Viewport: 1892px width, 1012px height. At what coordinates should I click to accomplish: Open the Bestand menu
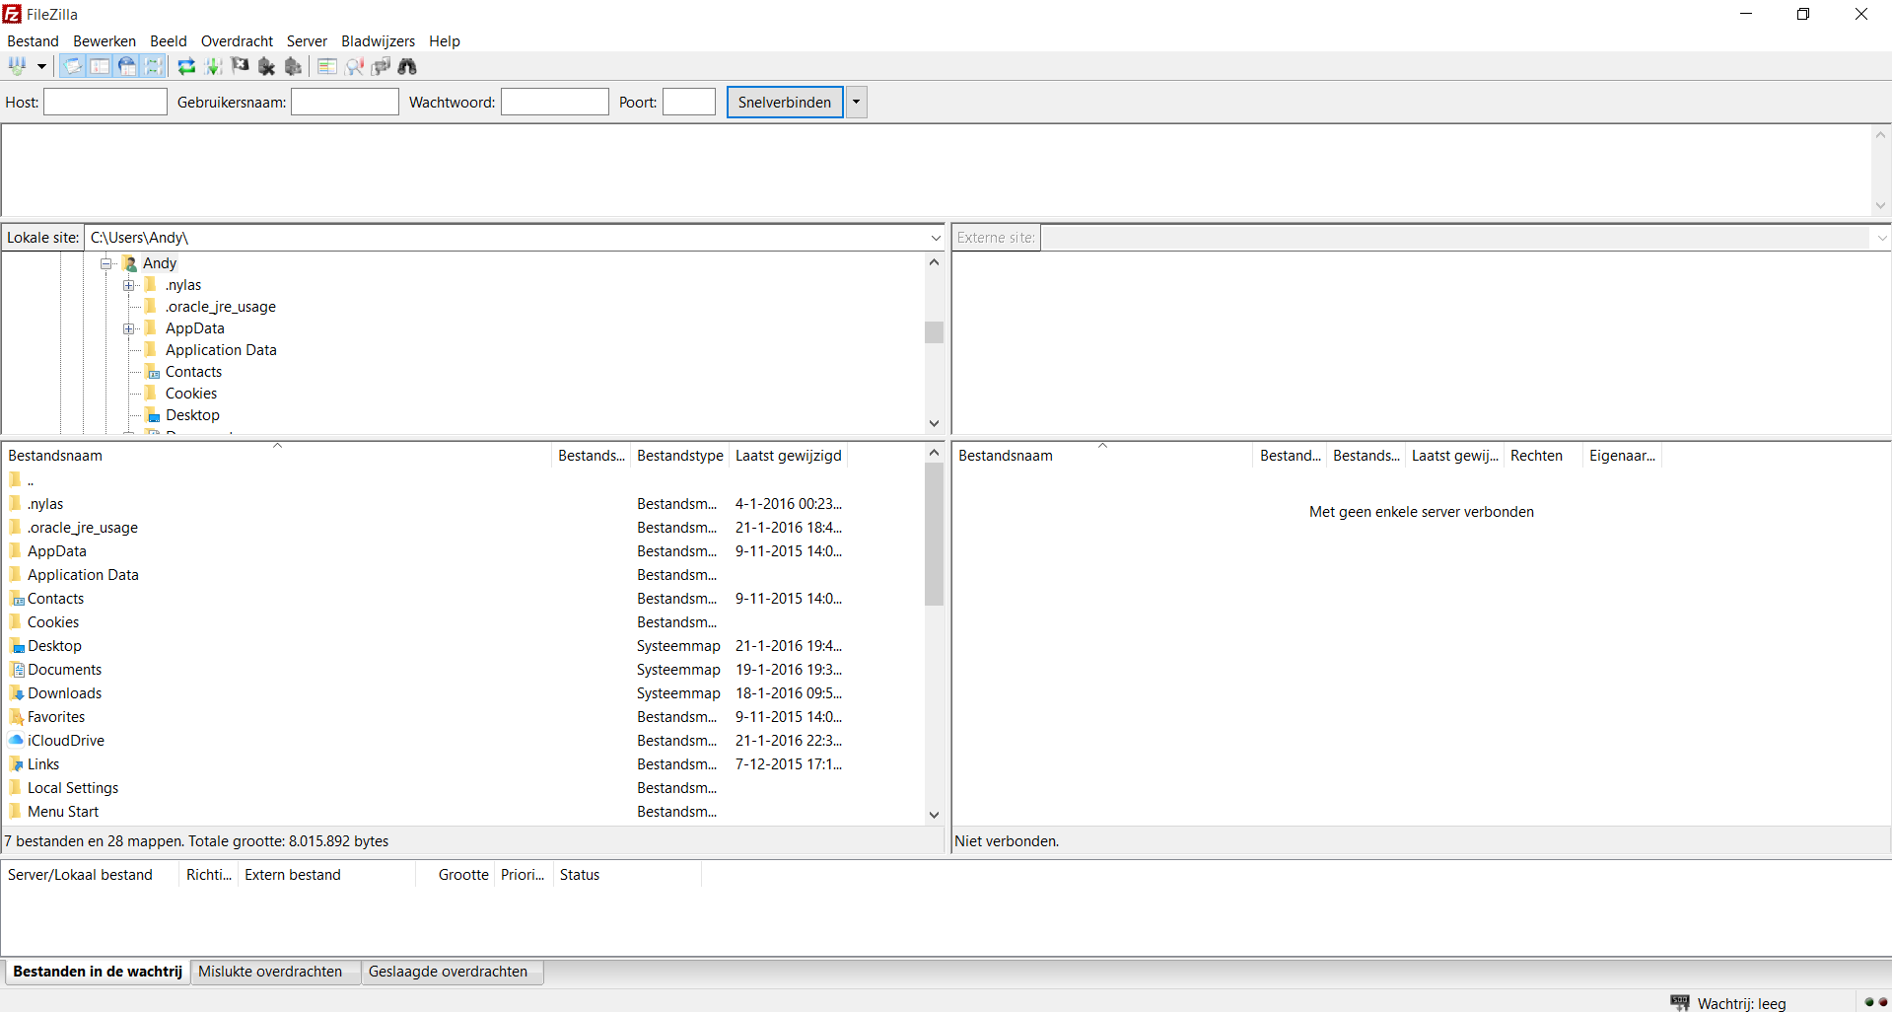[33, 41]
